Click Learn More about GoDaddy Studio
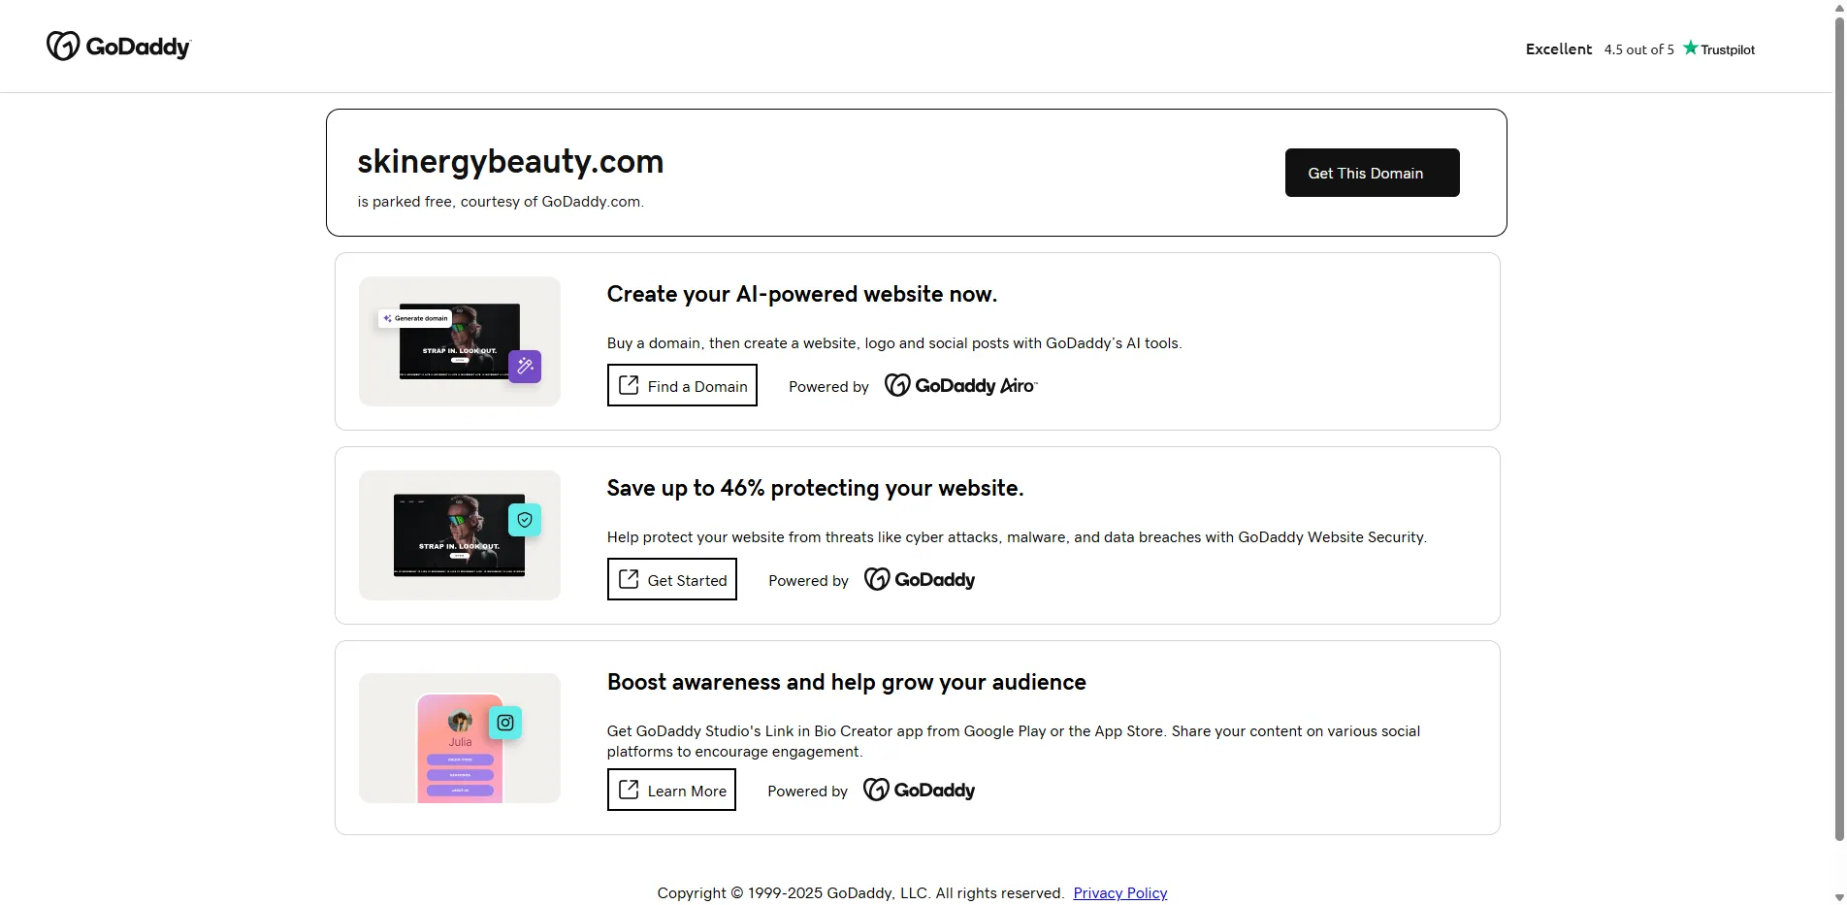 pyautogui.click(x=670, y=790)
